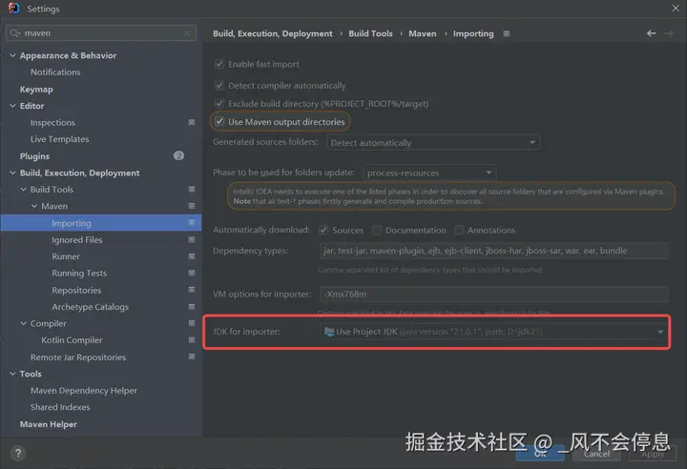
Task: Toggle Exclude build directory checkbox
Action: coord(219,103)
